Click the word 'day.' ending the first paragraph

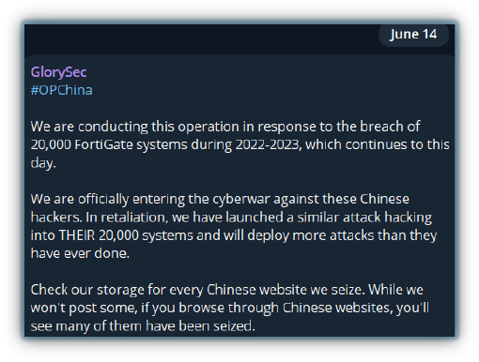tap(43, 163)
